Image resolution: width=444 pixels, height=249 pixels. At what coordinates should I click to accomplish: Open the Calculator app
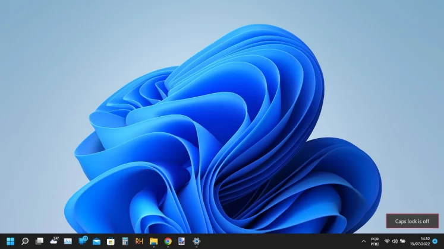[x=125, y=241]
